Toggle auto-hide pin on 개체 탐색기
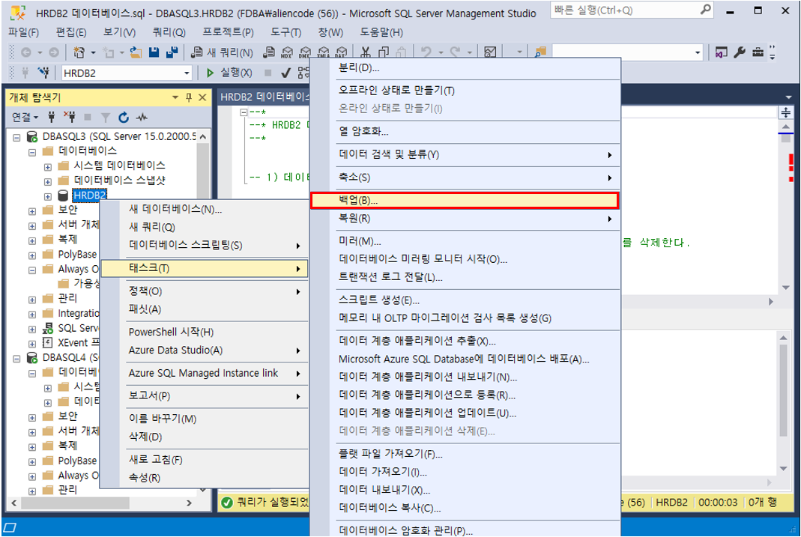Screen dimensions: 801x537 (189, 97)
